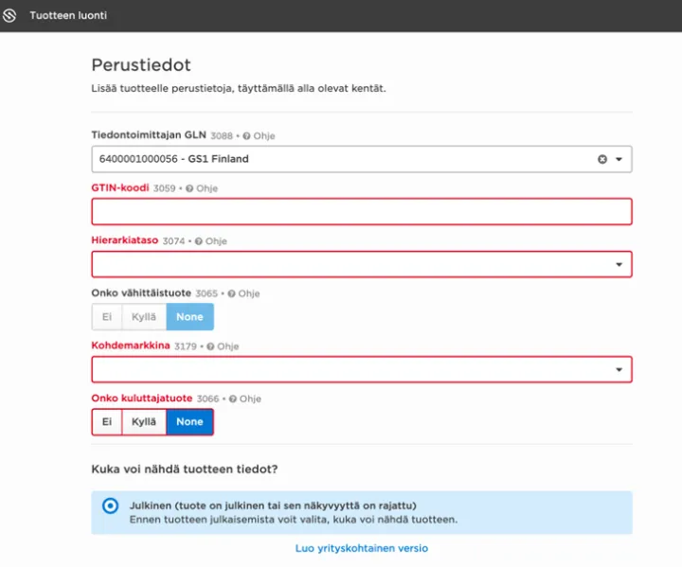Viewport: 682px width, 567px height.
Task: Click the Tuotteen luonti header title
Action: (68, 16)
